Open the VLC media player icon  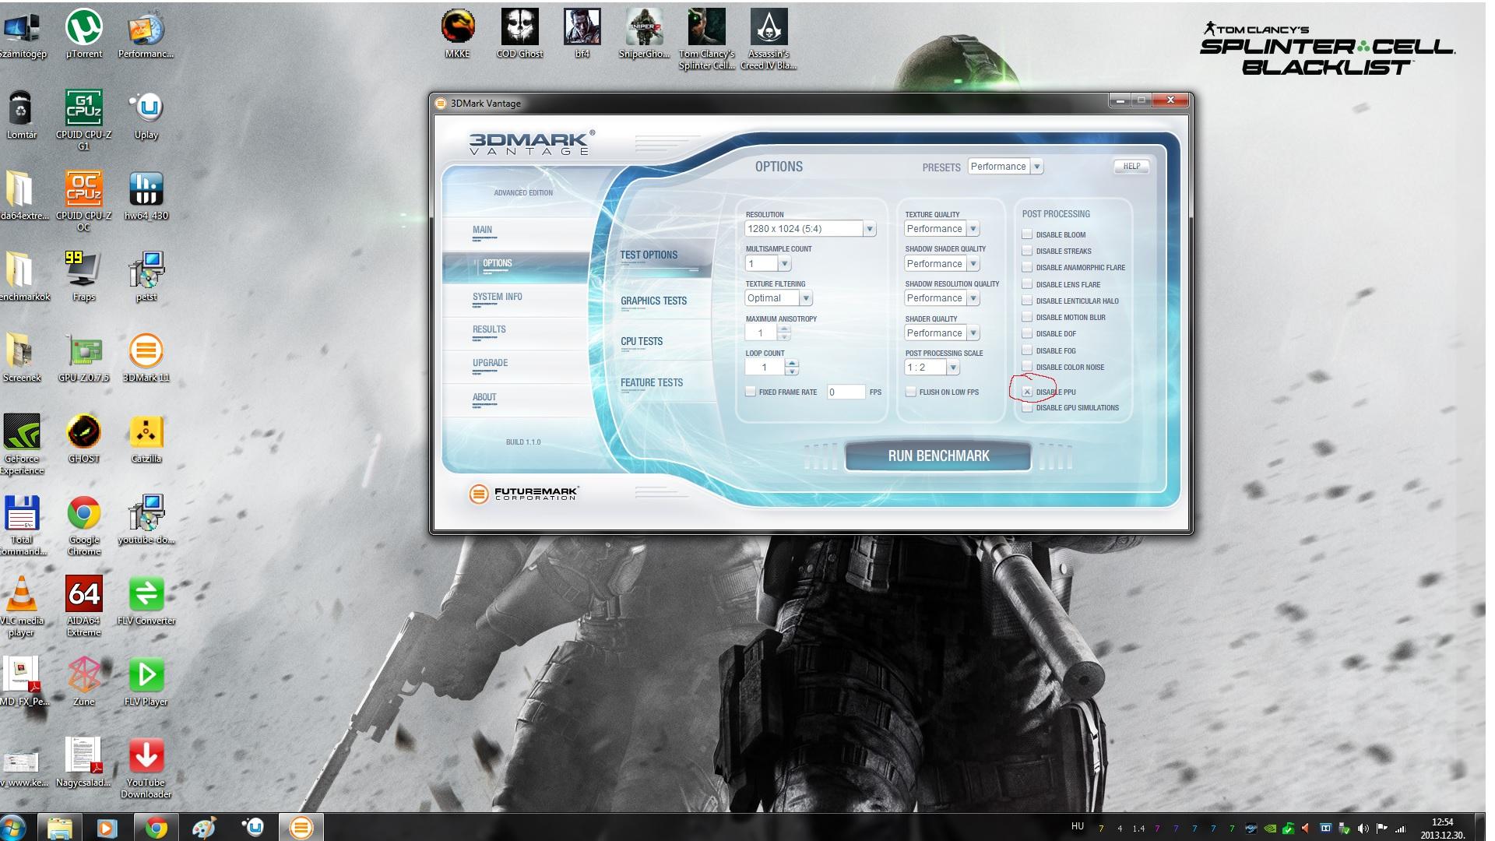click(x=22, y=606)
